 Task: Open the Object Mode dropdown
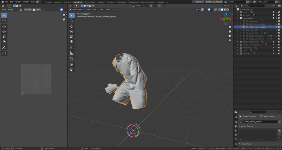(77, 9)
